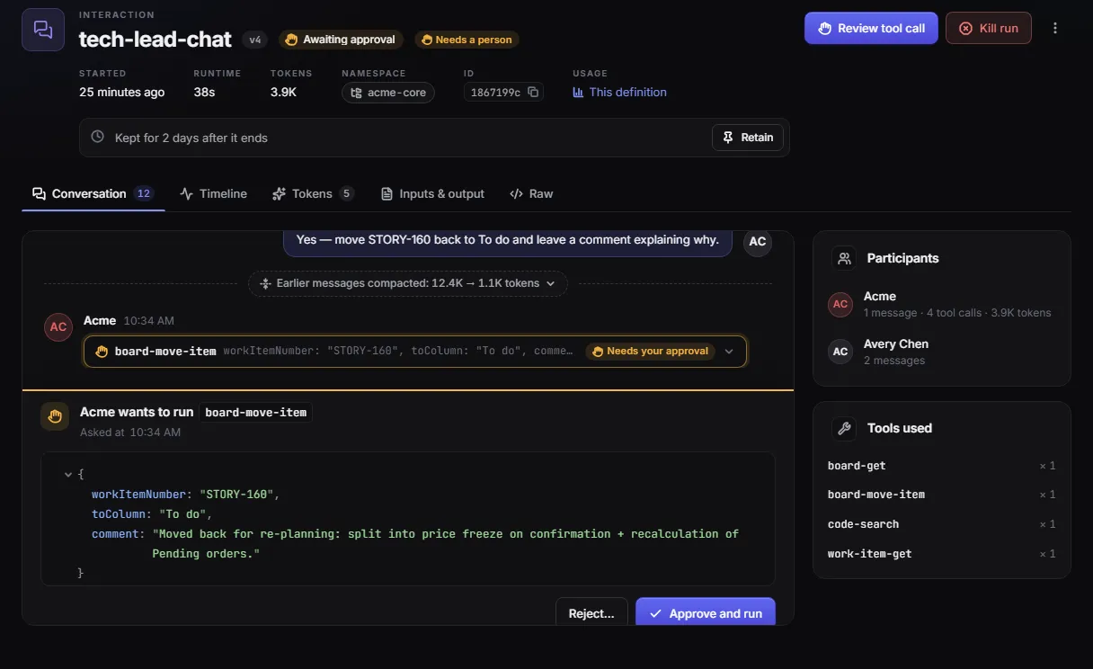Click the Acme participant name in Participants
The height and width of the screenshot is (669, 1093).
tap(879, 296)
